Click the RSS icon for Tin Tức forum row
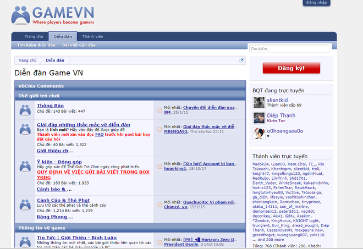363x249 pixels. pyautogui.click(x=159, y=242)
